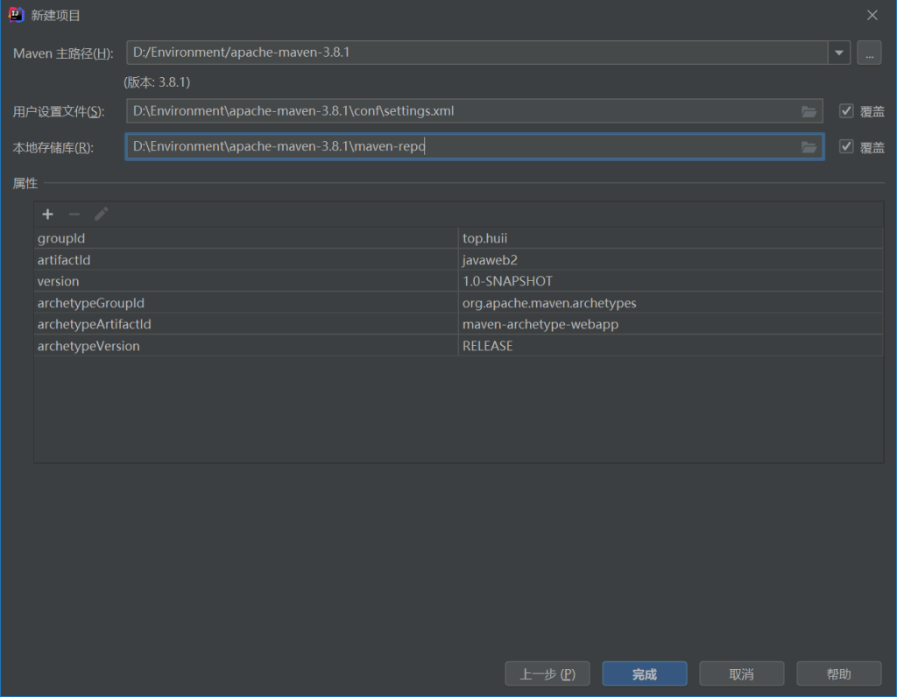Viewport: 897px width, 697px height.
Task: Click folder icon in local repository field
Action: coord(809,147)
